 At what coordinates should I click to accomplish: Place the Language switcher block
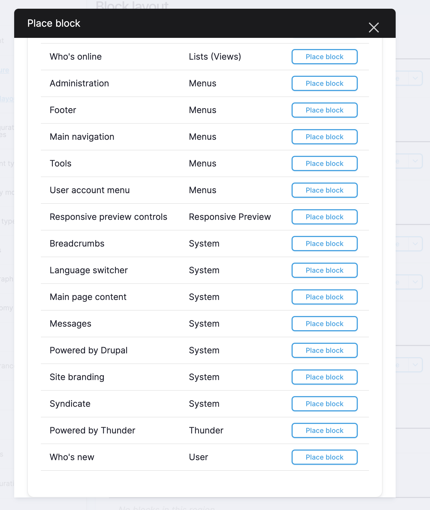tap(325, 270)
